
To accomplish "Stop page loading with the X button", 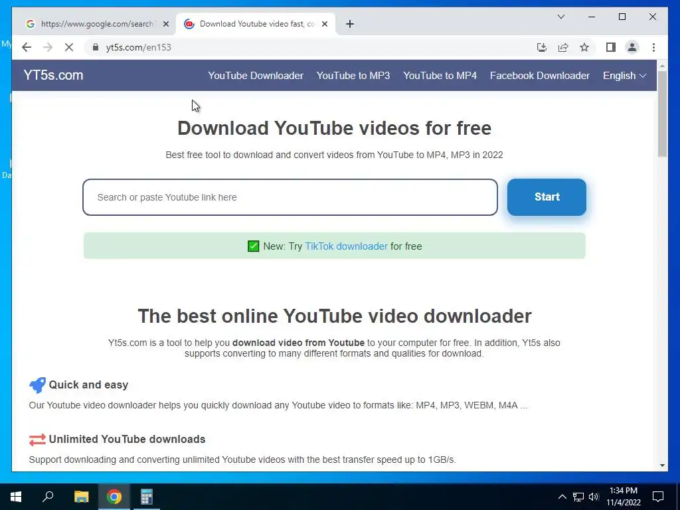I will point(69,47).
